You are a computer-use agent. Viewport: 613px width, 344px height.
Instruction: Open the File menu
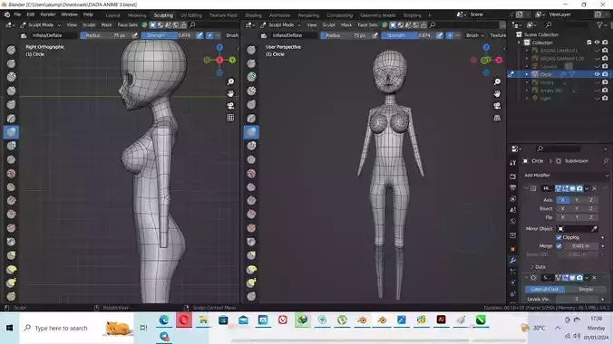coord(17,14)
